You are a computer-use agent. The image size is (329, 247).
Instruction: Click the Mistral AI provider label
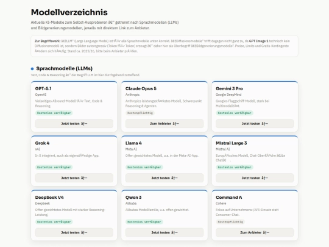coord(222,149)
